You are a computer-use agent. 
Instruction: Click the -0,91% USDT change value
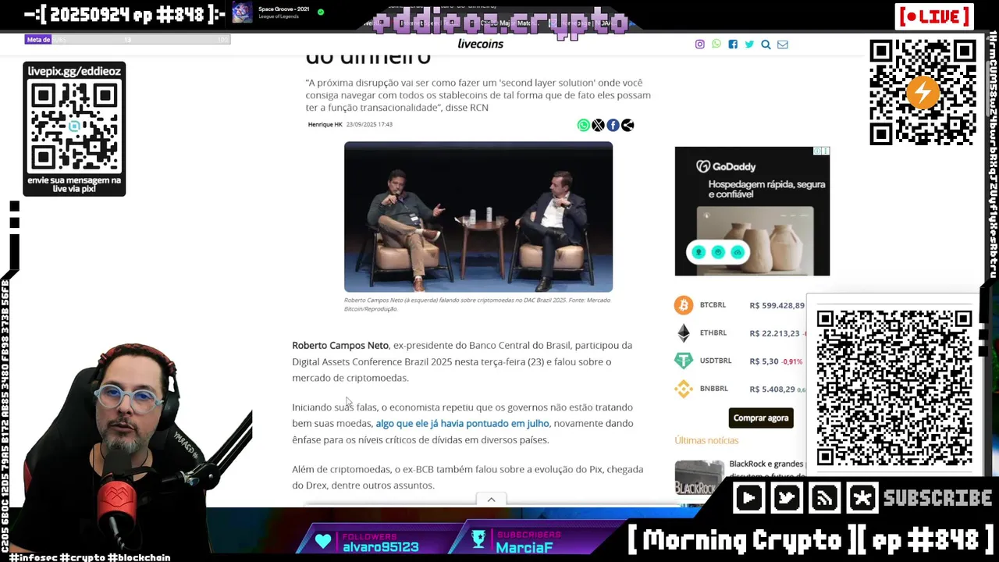coord(792,361)
